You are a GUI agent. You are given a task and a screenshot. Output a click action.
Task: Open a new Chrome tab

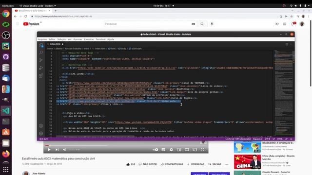[x=56, y=11]
